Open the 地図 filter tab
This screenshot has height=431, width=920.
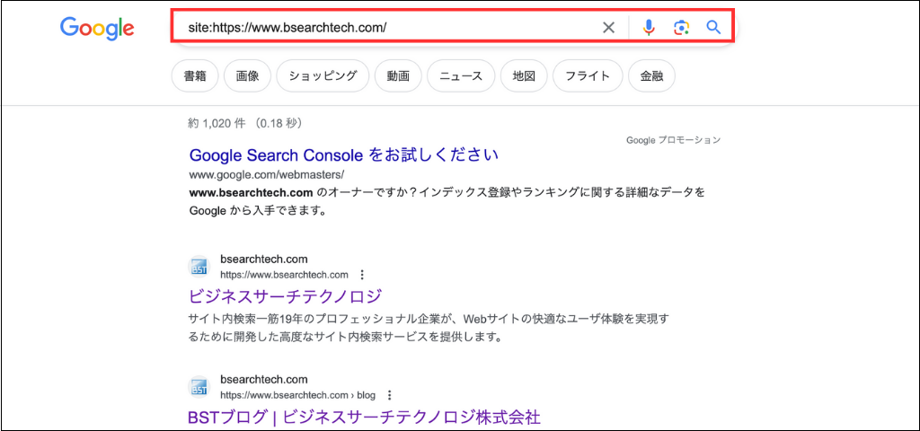524,76
